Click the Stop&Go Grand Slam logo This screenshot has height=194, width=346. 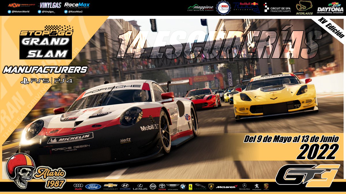(46, 42)
